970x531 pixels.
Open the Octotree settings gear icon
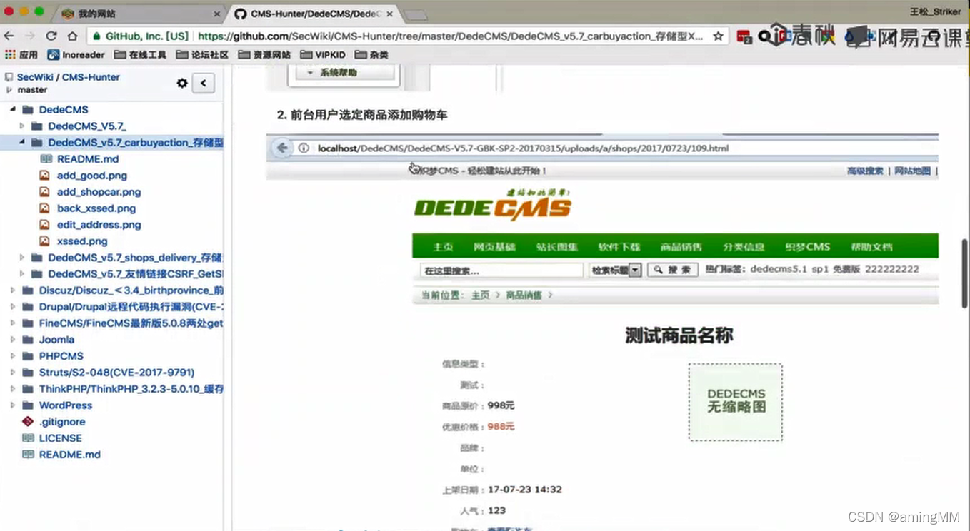(182, 83)
